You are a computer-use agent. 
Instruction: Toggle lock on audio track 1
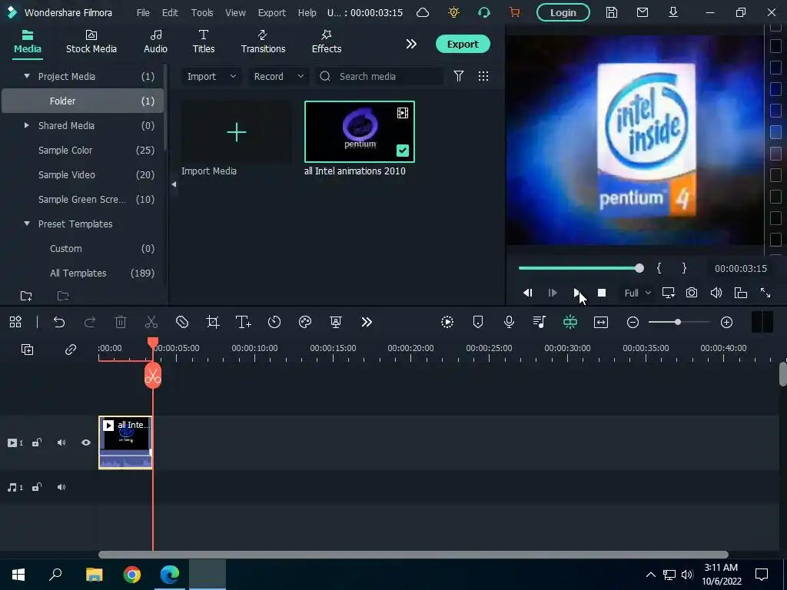37,487
